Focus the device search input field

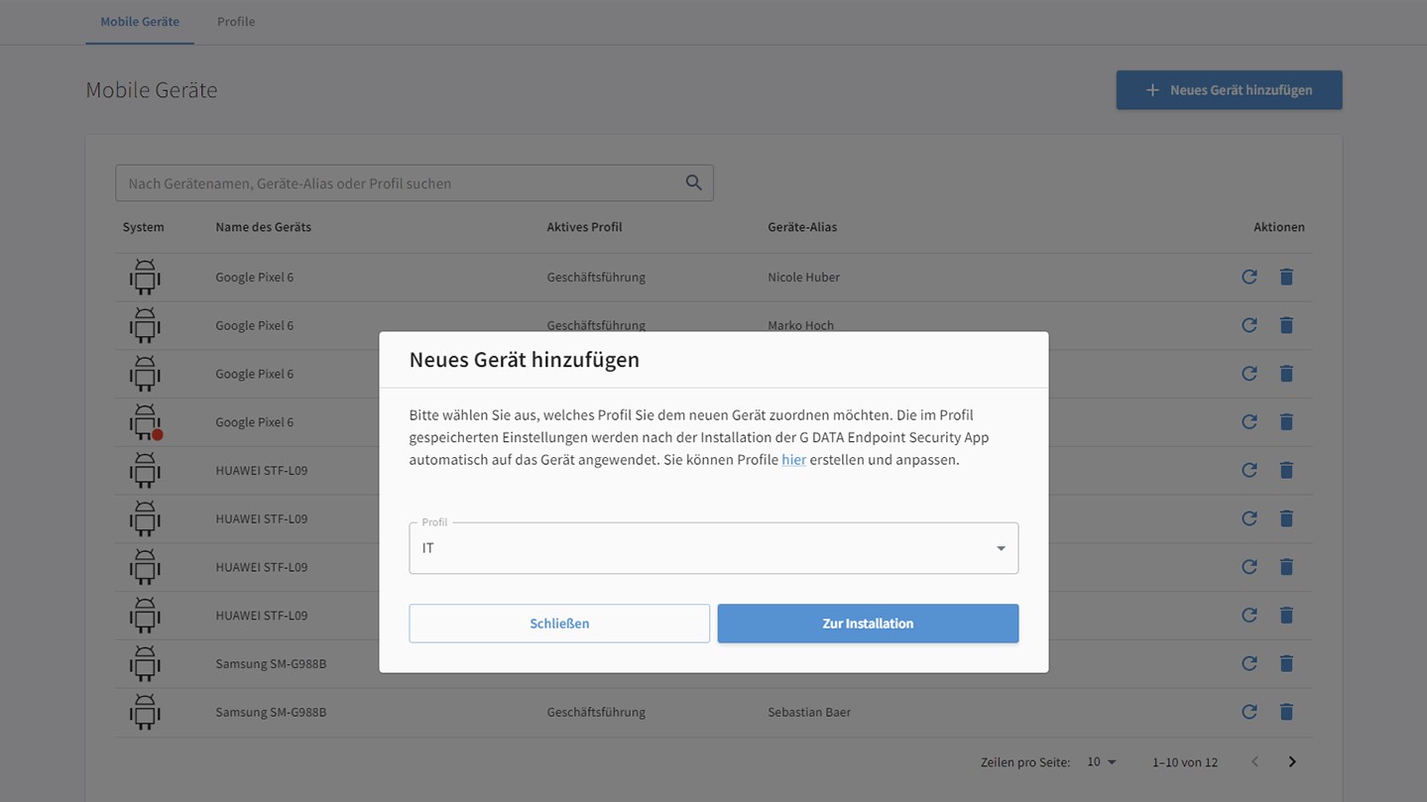pyautogui.click(x=397, y=183)
